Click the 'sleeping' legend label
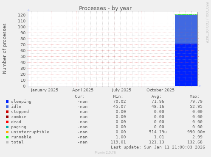 tap(21, 102)
